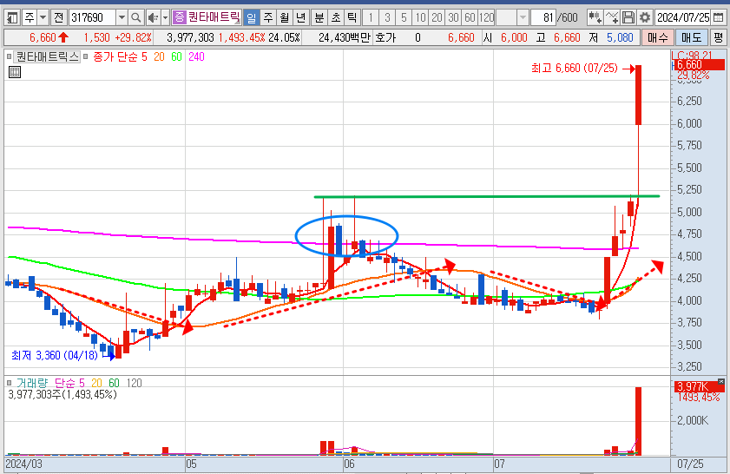
Task: Choose the 5 interval button
Action: pos(404,17)
